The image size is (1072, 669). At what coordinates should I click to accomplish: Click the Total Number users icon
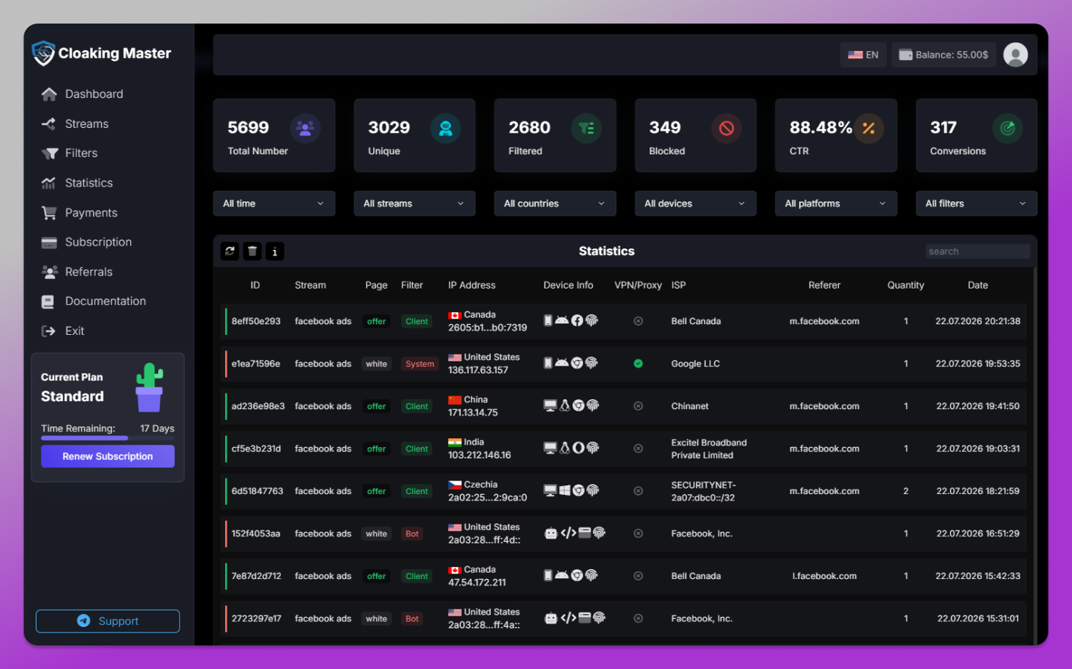pyautogui.click(x=305, y=129)
